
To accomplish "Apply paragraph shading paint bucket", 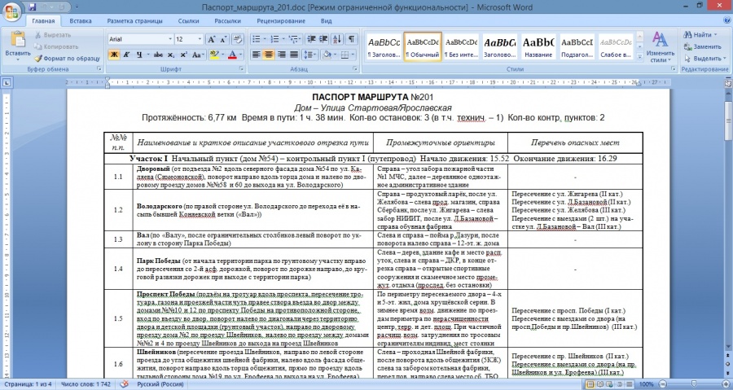I will 327,55.
